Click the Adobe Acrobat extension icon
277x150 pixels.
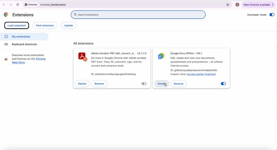click(x=83, y=56)
